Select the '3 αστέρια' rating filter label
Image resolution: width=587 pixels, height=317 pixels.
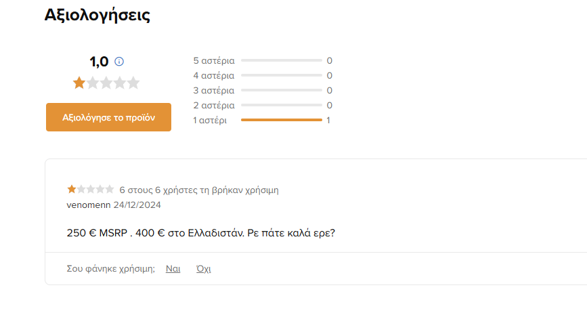coord(214,91)
